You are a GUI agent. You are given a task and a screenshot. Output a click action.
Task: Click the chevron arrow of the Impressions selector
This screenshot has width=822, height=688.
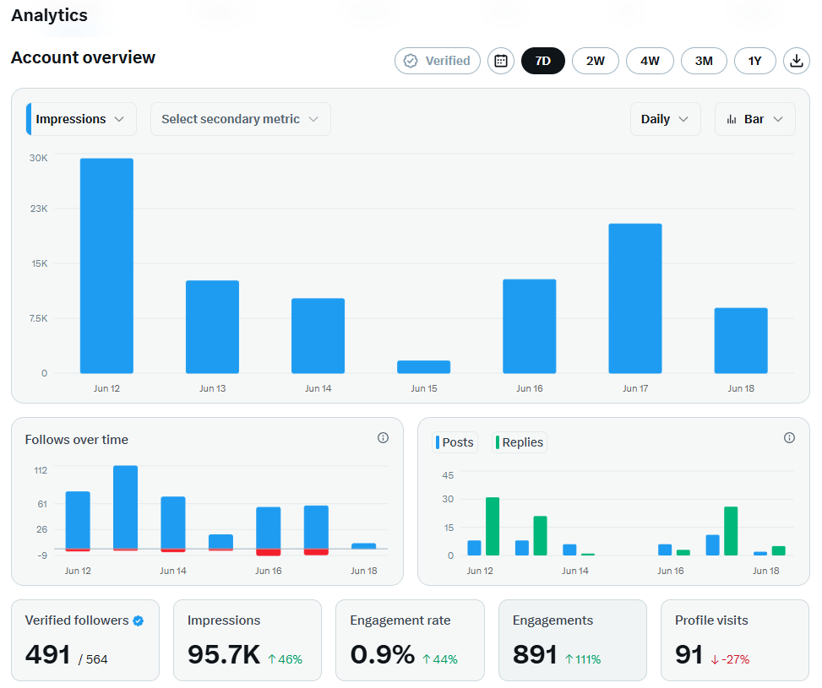119,119
